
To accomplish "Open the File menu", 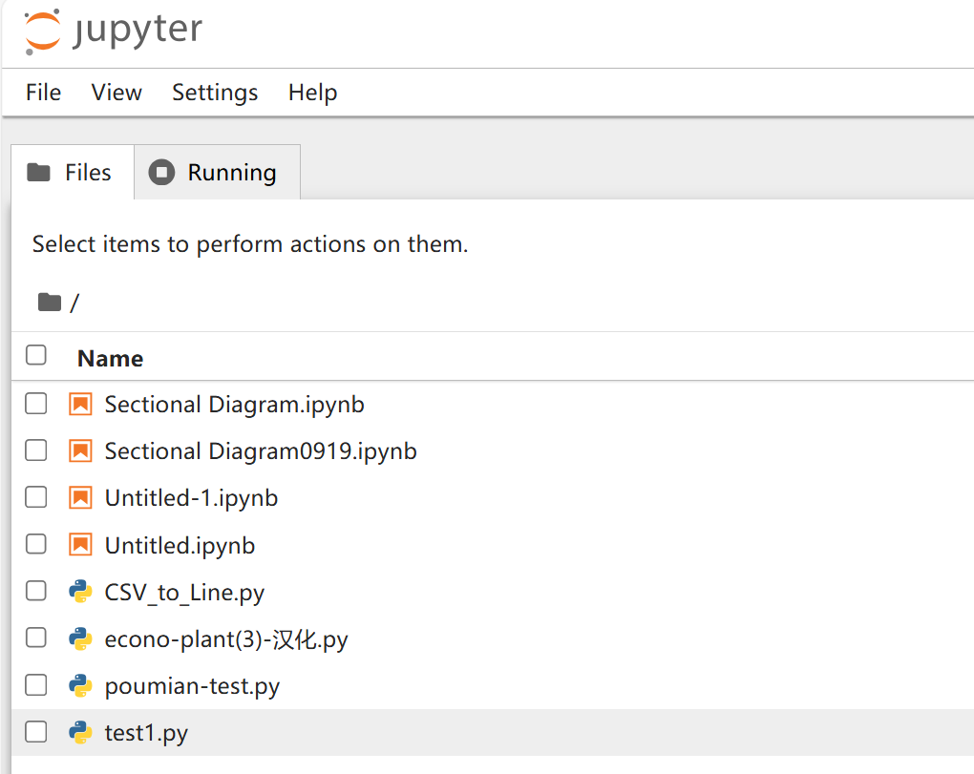I will [x=43, y=93].
